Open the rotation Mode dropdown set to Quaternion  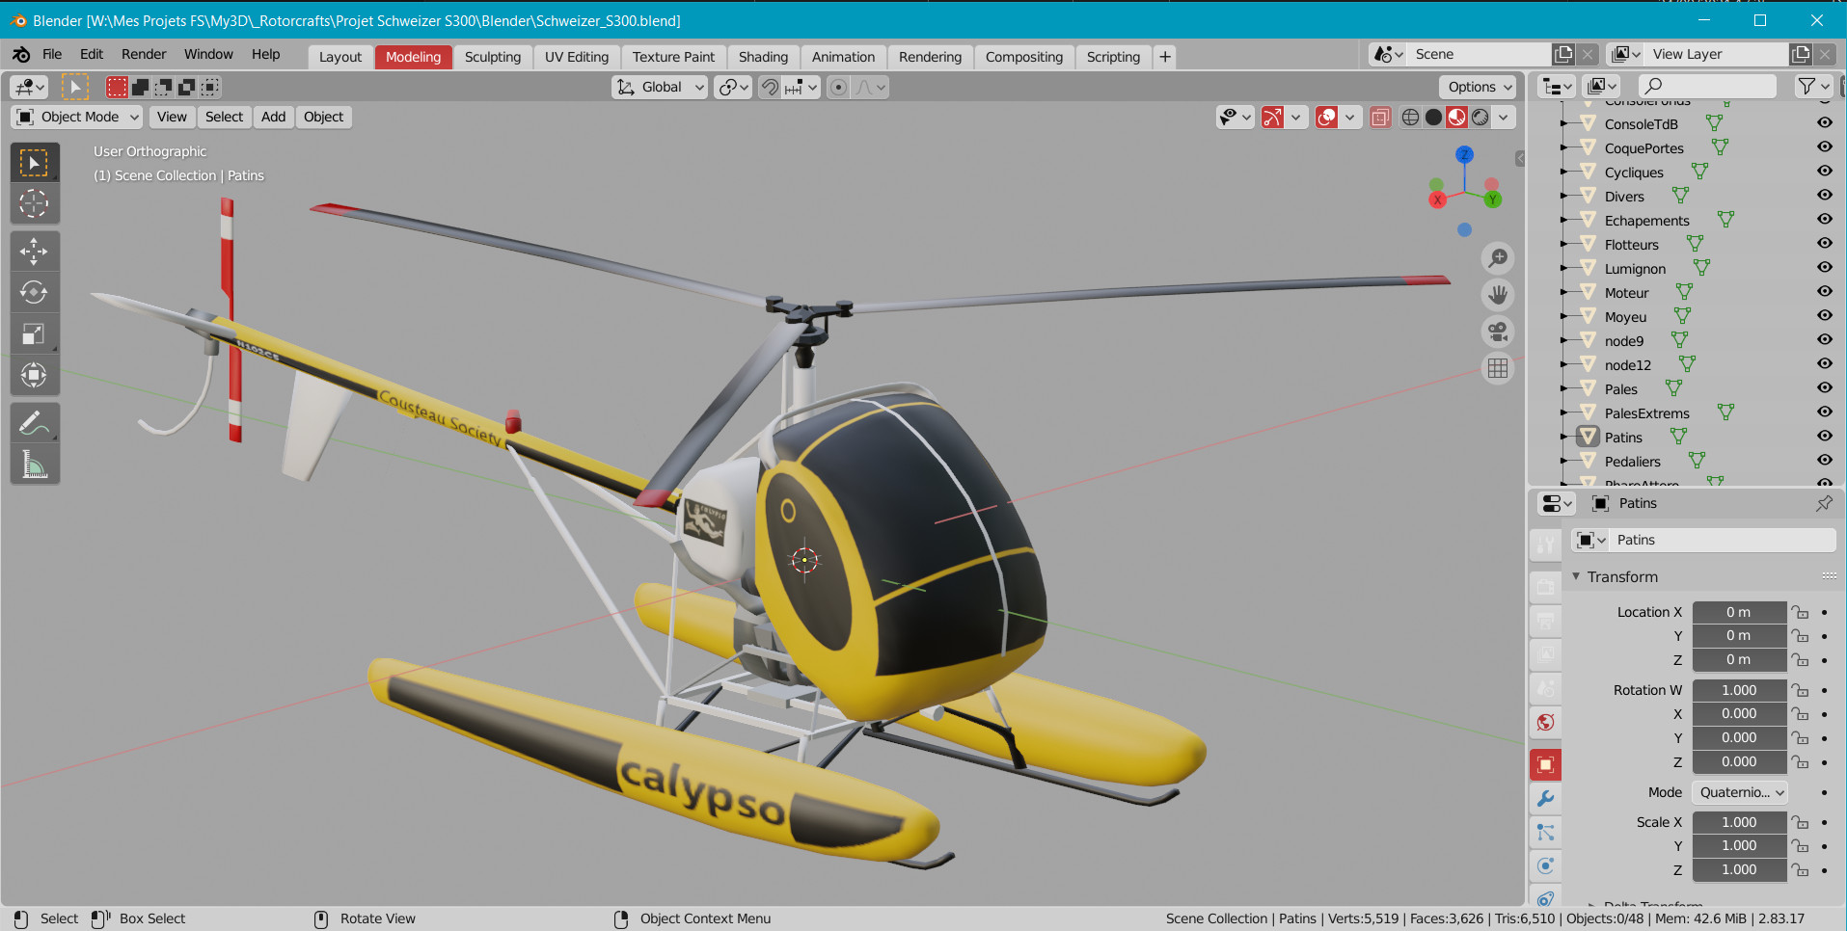[1739, 792]
